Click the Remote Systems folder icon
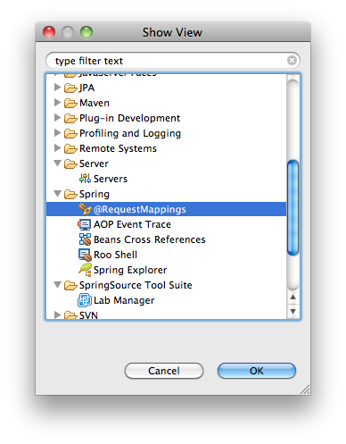Screen dimensions: 346x444 [70, 148]
